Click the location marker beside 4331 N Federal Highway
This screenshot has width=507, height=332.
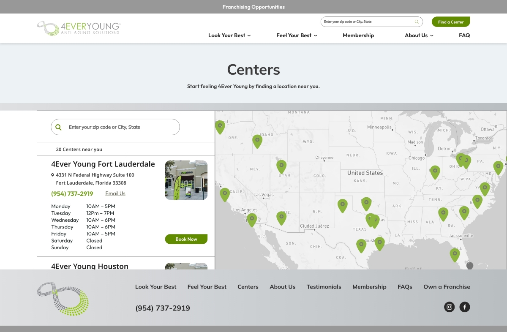[52, 175]
